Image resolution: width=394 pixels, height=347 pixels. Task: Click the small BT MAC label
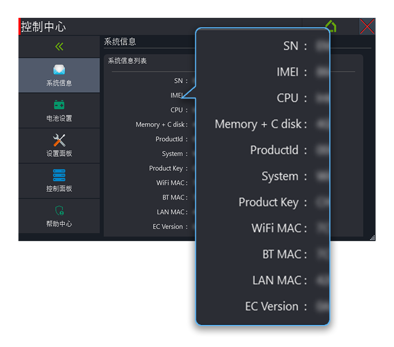pyautogui.click(x=173, y=198)
